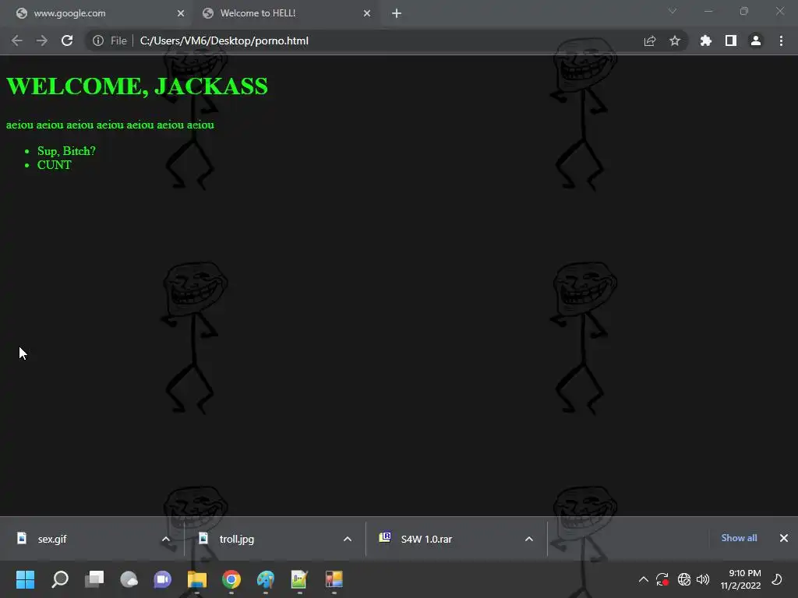Click the sync status tray icon
Image resolution: width=798 pixels, height=598 pixels.
pyautogui.click(x=662, y=579)
